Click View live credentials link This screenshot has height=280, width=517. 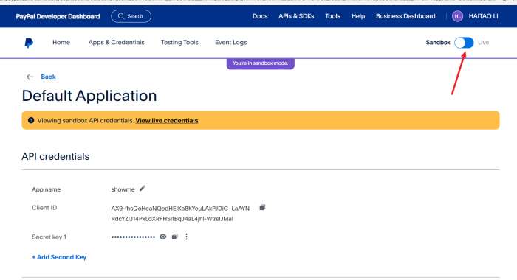coord(167,120)
